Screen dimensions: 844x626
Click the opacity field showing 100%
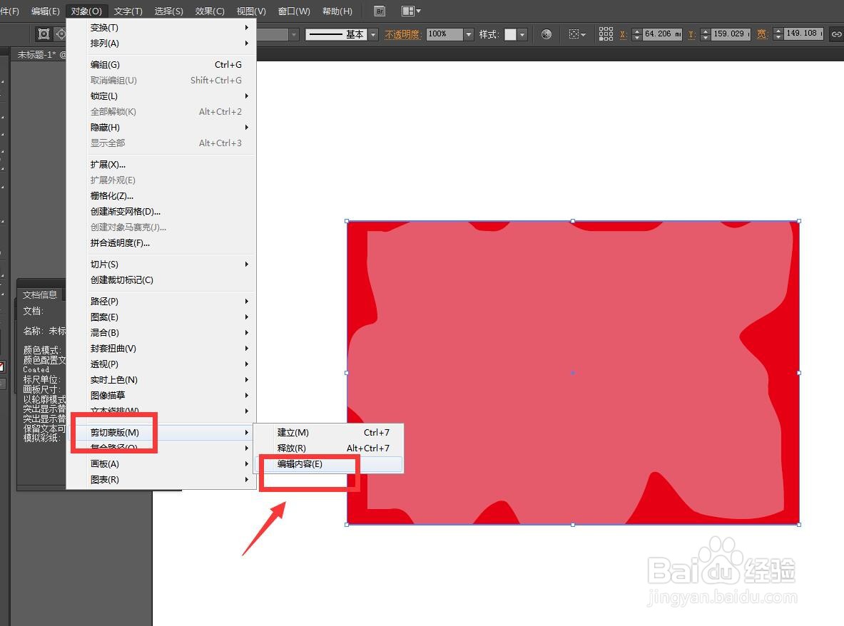coord(444,34)
